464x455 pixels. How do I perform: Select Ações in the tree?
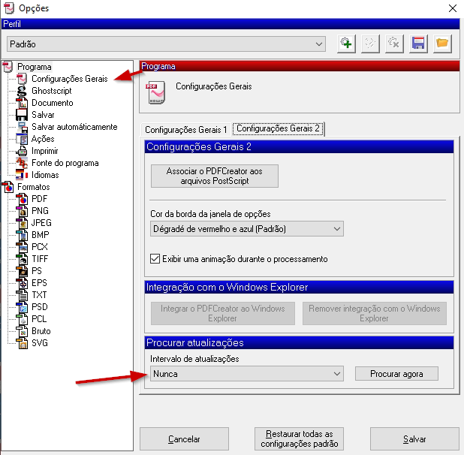click(43, 139)
